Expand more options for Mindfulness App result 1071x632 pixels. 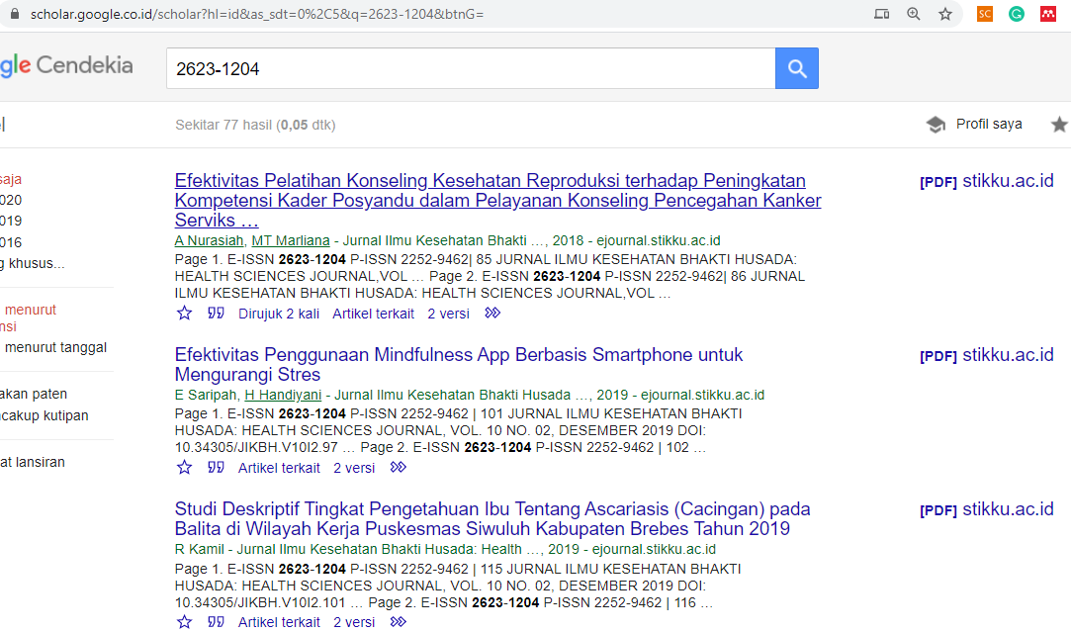click(398, 468)
